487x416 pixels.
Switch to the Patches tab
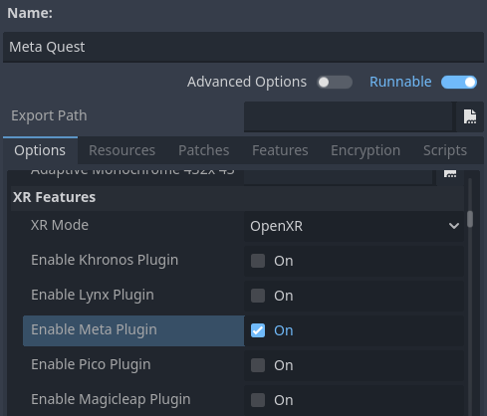203,150
